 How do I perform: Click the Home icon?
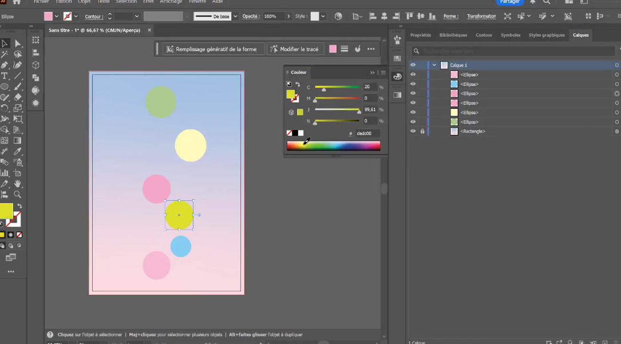17,2
